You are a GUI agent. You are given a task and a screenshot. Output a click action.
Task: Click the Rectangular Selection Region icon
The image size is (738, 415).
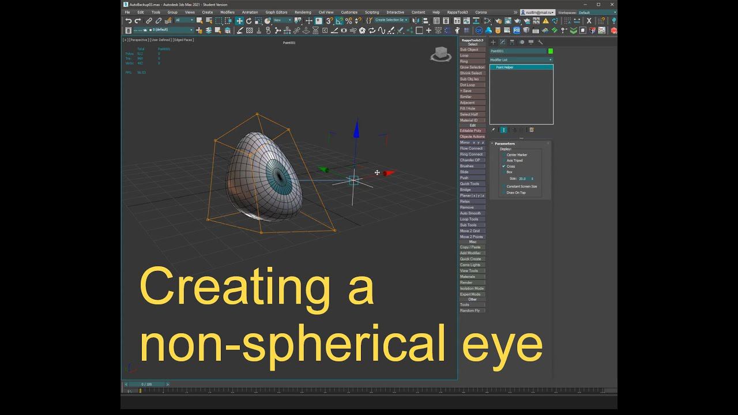219,21
